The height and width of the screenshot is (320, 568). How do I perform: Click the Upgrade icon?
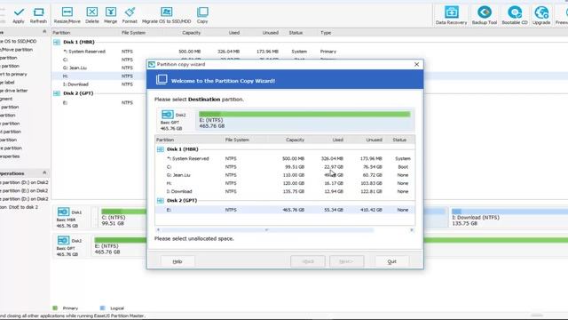[541, 16]
